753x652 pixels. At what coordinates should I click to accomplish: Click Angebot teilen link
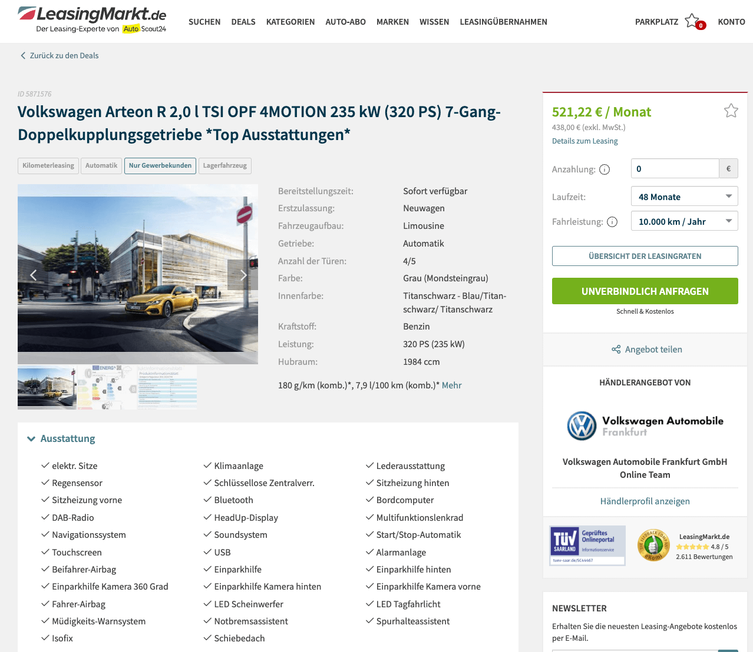click(653, 350)
